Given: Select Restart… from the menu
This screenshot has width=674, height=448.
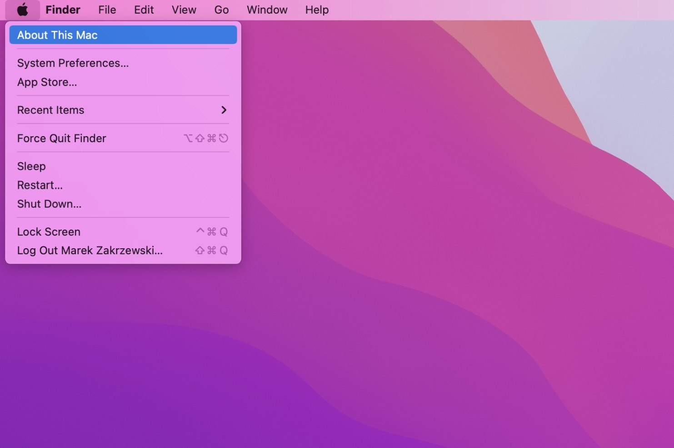Looking at the screenshot, I should pos(123,185).
